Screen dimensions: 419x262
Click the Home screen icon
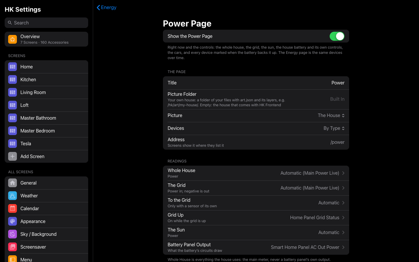13,67
